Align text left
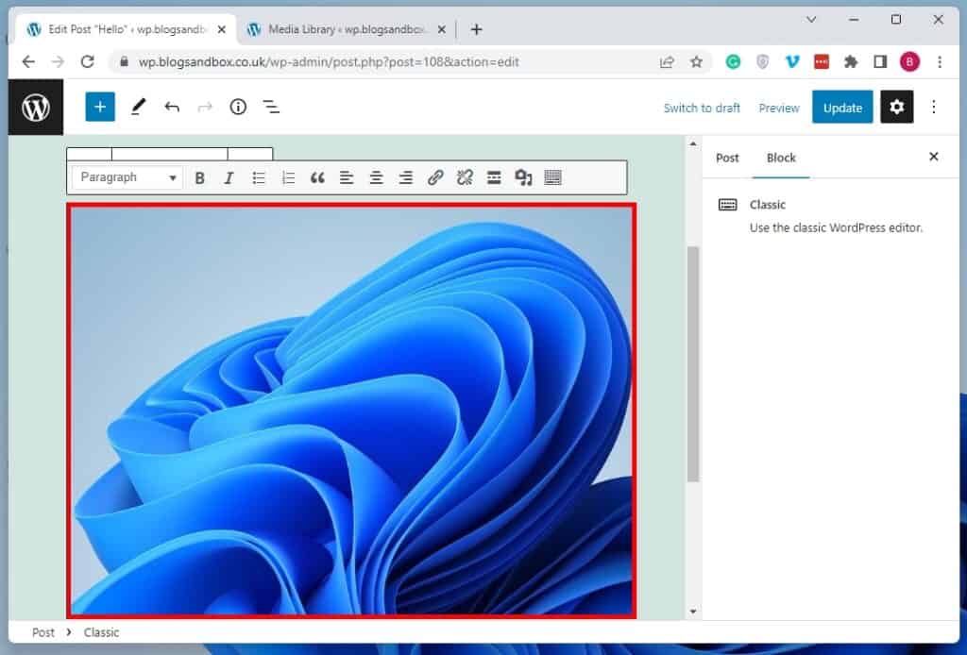Viewport: 967px width, 655px height. click(347, 178)
